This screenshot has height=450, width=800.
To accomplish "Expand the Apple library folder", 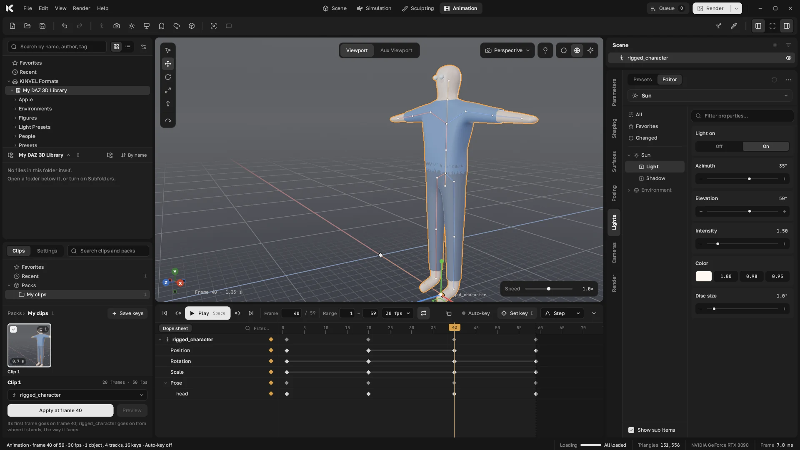I will pyautogui.click(x=15, y=100).
